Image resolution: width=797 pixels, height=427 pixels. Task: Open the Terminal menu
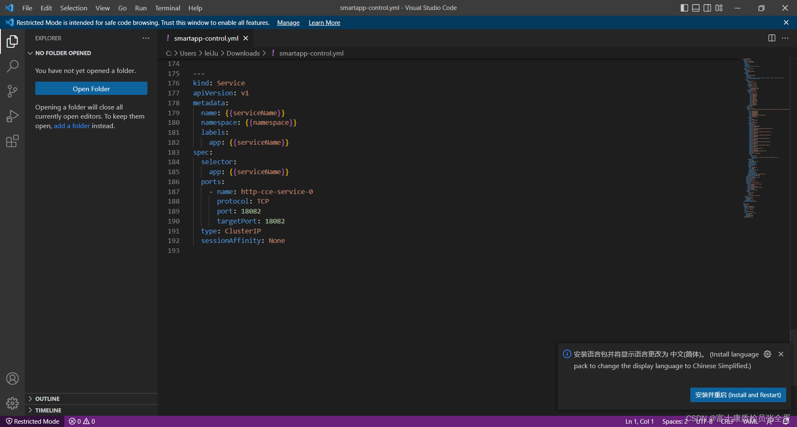pyautogui.click(x=167, y=8)
